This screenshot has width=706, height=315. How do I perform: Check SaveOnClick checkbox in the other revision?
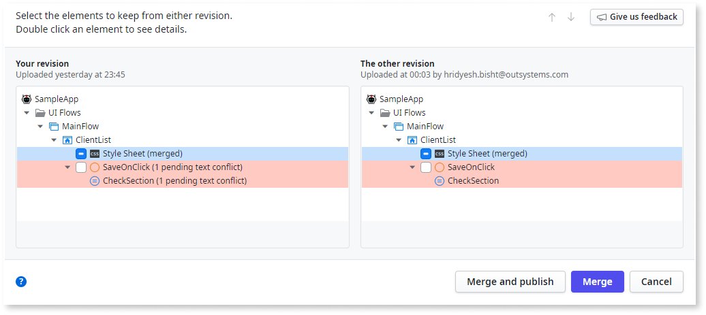[426, 167]
